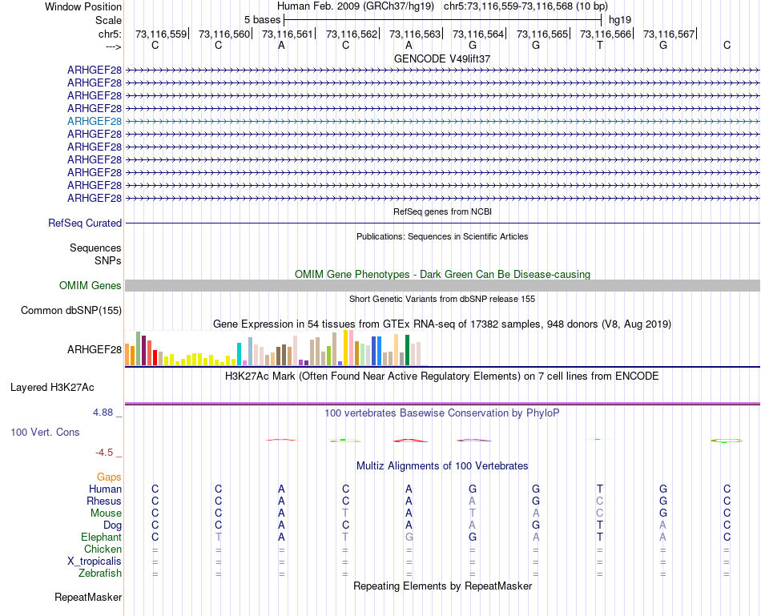Click the RefSeq Curated track label
The image size is (761, 616).
point(84,223)
